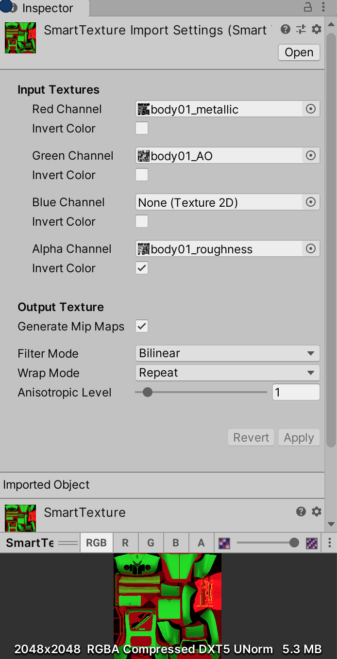Screen dimensions: 337x659
Task: Open object picker for Alpha Channel texture
Action: 311,249
